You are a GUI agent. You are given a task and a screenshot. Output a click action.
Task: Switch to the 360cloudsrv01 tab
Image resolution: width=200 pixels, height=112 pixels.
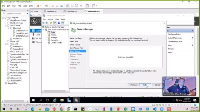click(52, 11)
